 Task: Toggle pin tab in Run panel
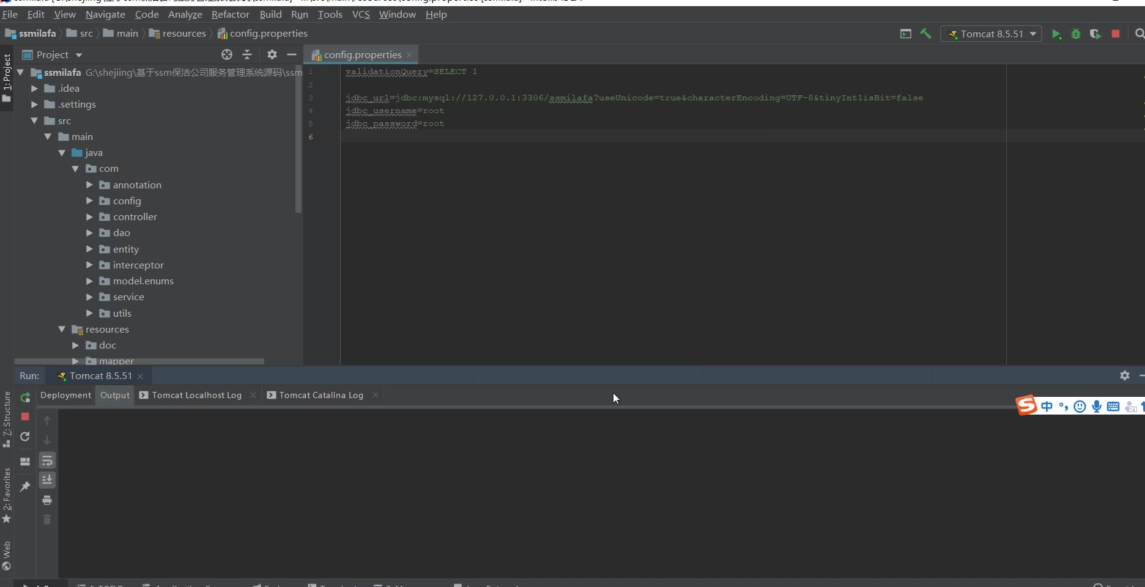[25, 487]
